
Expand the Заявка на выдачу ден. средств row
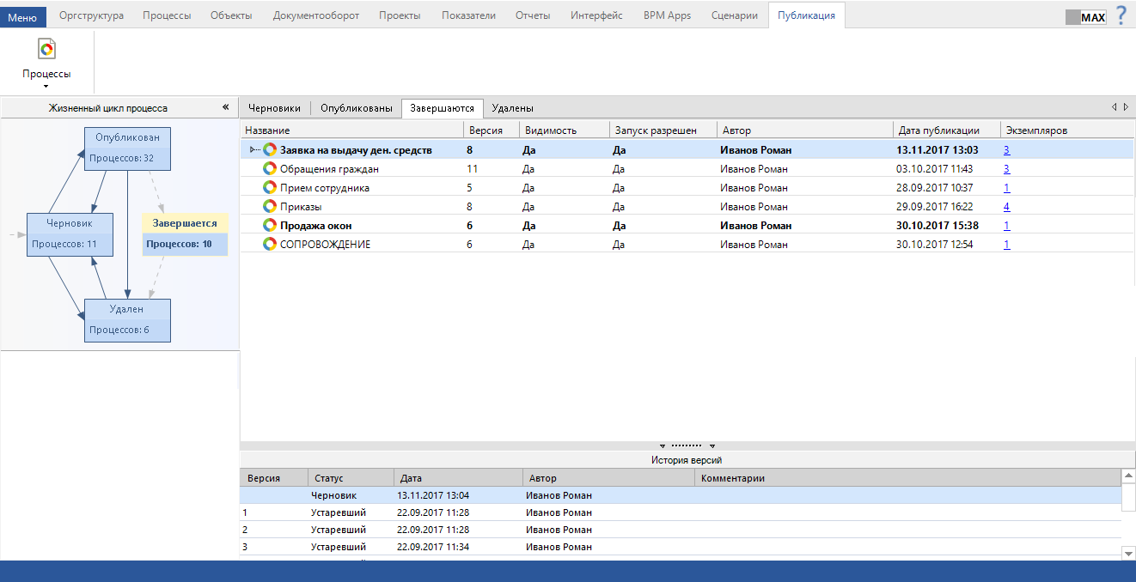[x=253, y=150]
